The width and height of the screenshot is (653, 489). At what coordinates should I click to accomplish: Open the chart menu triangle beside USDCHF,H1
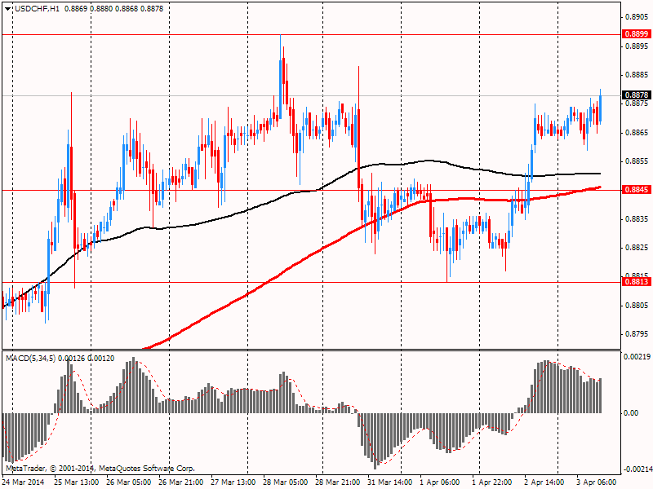coord(7,9)
